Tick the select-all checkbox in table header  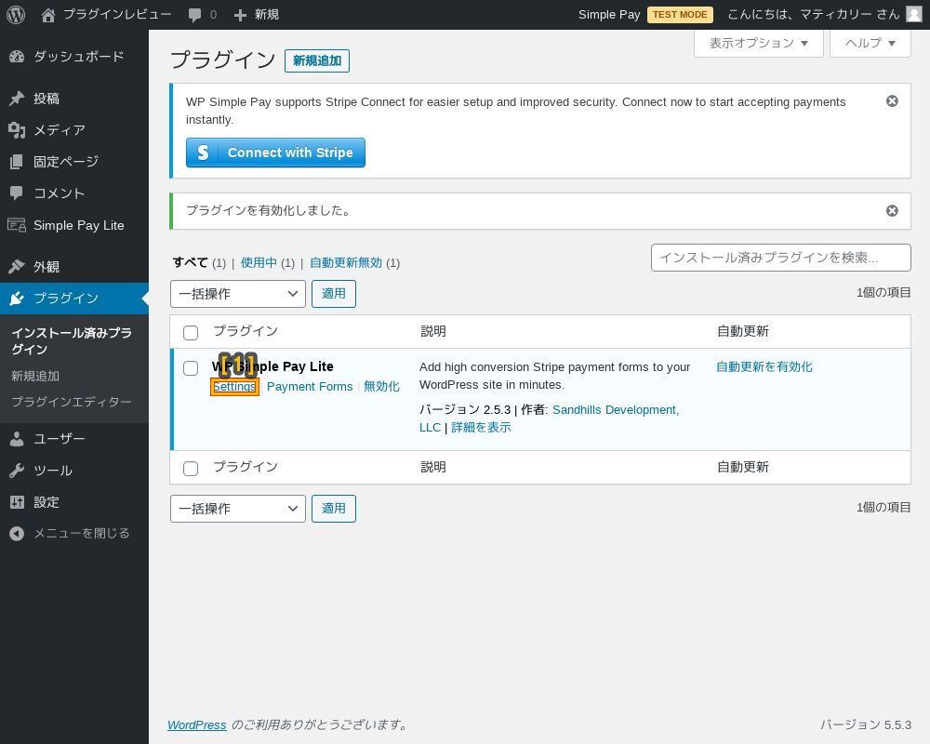click(191, 333)
